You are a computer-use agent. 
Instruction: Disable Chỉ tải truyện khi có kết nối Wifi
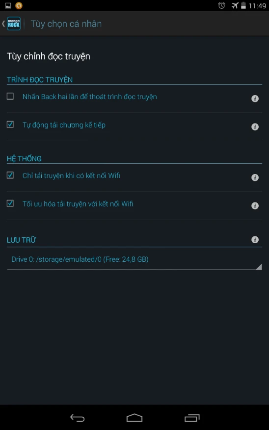click(10, 175)
